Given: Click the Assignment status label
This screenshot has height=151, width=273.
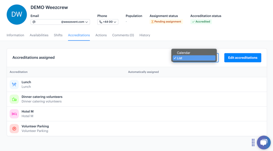Looking at the screenshot, I should click(x=163, y=16).
